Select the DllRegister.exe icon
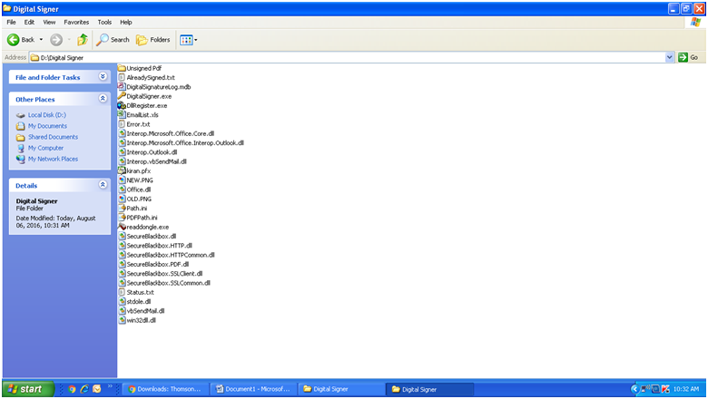Image resolution: width=708 pixels, height=399 pixels. click(122, 105)
